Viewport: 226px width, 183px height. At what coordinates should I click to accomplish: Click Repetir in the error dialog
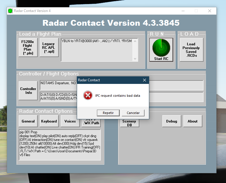tap(108, 113)
